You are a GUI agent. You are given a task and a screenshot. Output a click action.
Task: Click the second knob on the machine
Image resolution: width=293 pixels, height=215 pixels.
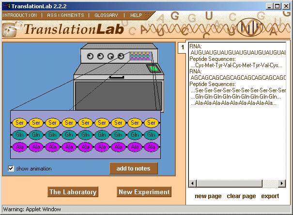(x=101, y=56)
